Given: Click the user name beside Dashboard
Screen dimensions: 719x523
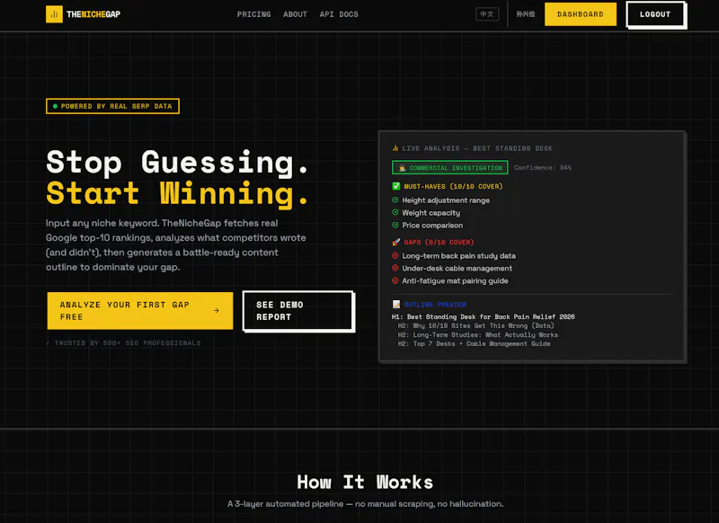Looking at the screenshot, I should pyautogui.click(x=526, y=14).
